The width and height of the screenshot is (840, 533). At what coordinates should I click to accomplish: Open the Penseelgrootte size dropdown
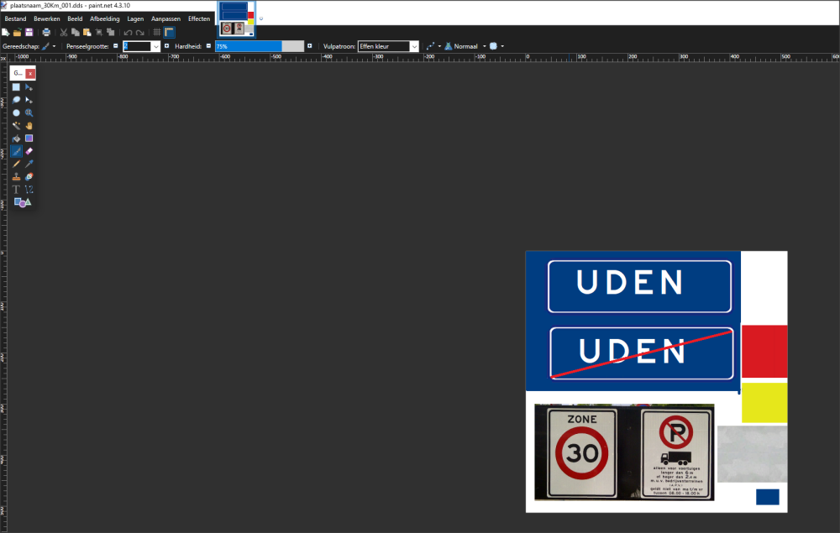tap(155, 46)
